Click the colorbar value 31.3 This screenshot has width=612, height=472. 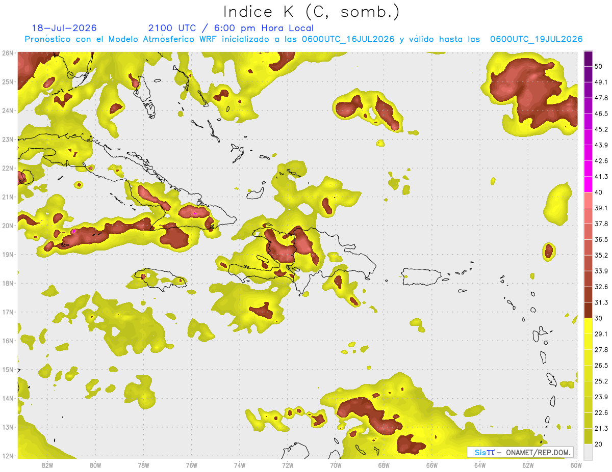[601, 302]
